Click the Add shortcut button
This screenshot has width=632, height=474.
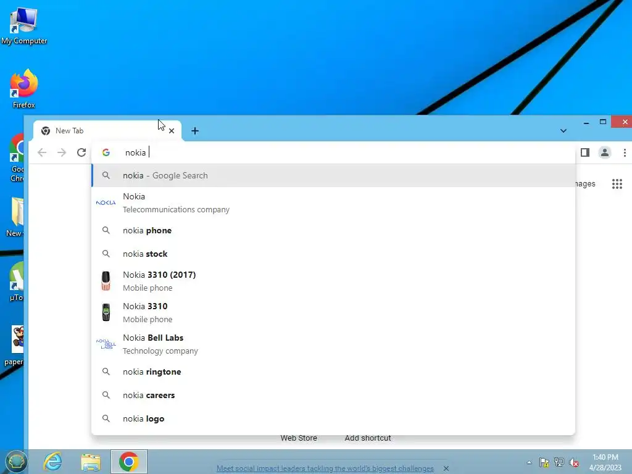[x=368, y=438]
